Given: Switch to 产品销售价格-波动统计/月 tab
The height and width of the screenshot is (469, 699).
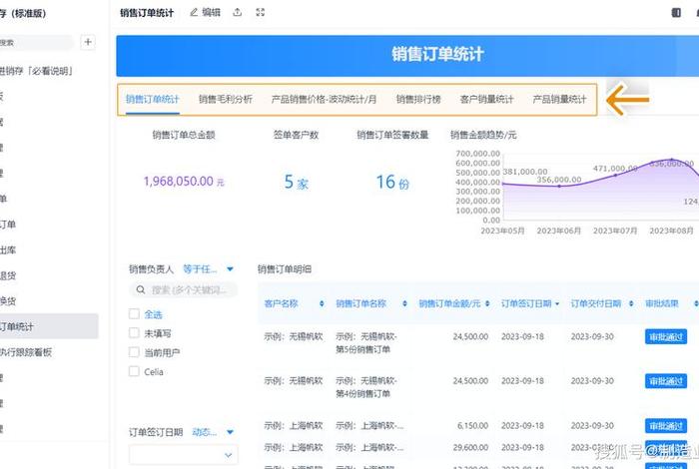Looking at the screenshot, I should tap(324, 100).
